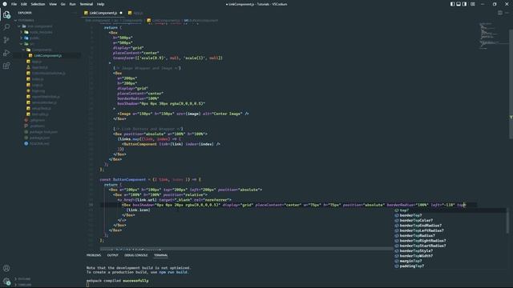
Task: Open the View menu
Action: coord(53,4)
